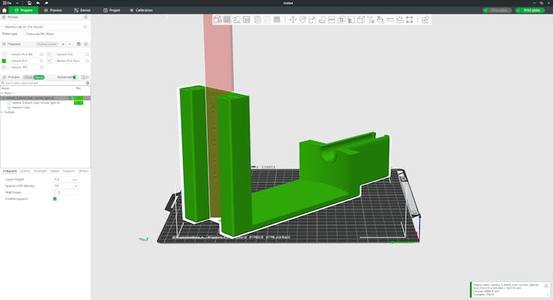Select the Support painting tool

(x=351, y=19)
